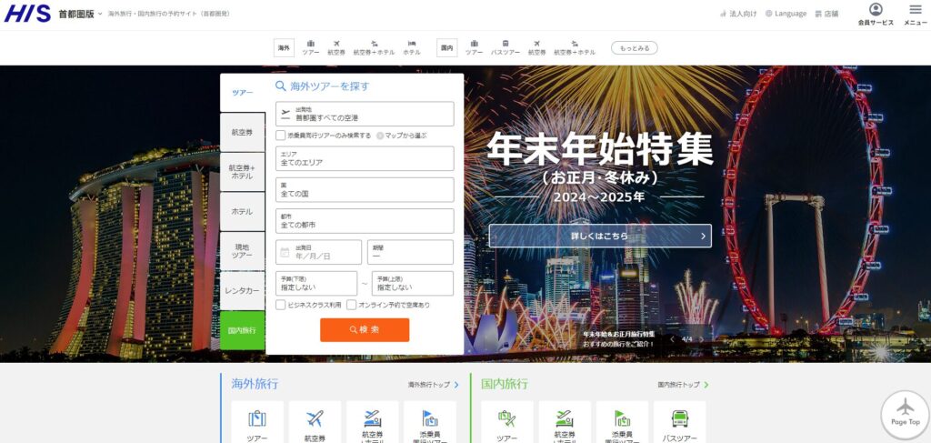The height and width of the screenshot is (443, 931).
Task: Click the domestic バスツアー icon in top navigation
Action: pos(506,47)
